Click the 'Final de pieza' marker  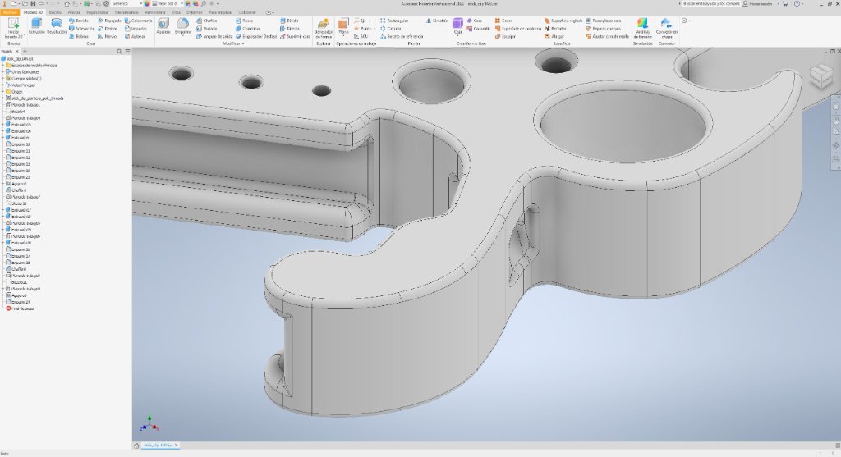pyautogui.click(x=20, y=308)
